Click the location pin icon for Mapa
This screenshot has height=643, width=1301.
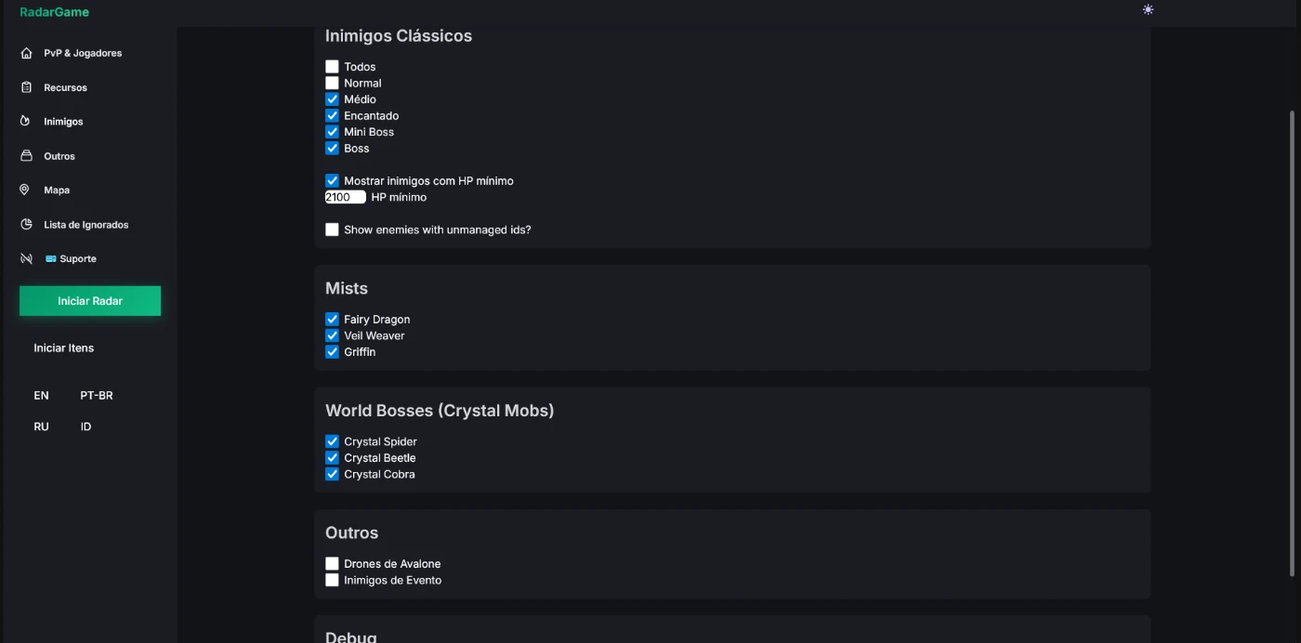click(x=25, y=190)
